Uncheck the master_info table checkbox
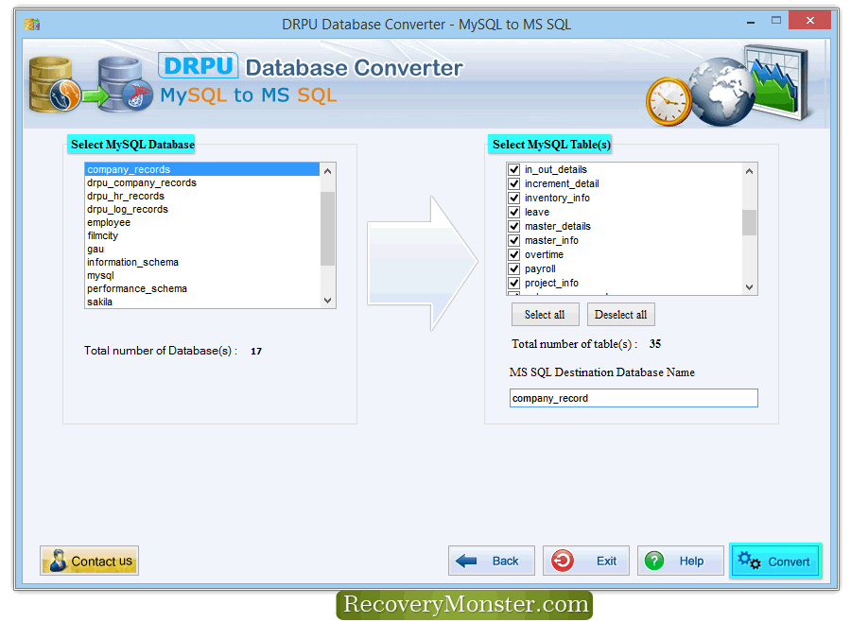 pyautogui.click(x=514, y=240)
